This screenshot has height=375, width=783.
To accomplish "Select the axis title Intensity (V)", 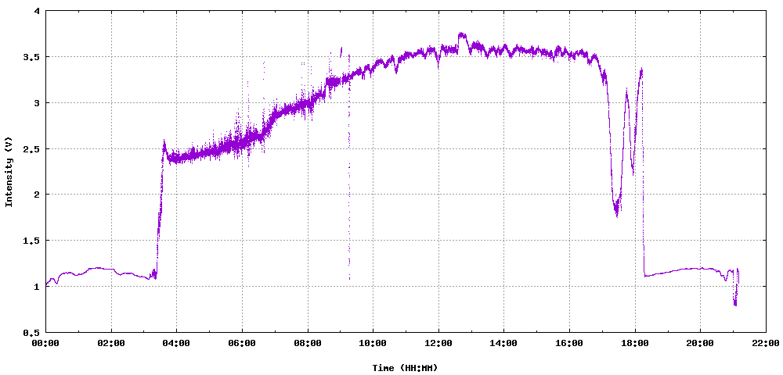I will [x=9, y=172].
